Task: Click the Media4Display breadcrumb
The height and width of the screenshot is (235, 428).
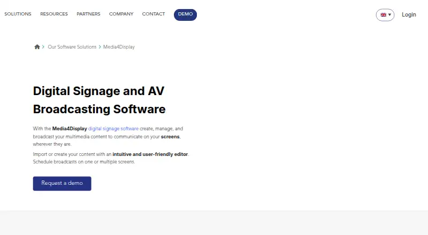Action: click(x=119, y=47)
